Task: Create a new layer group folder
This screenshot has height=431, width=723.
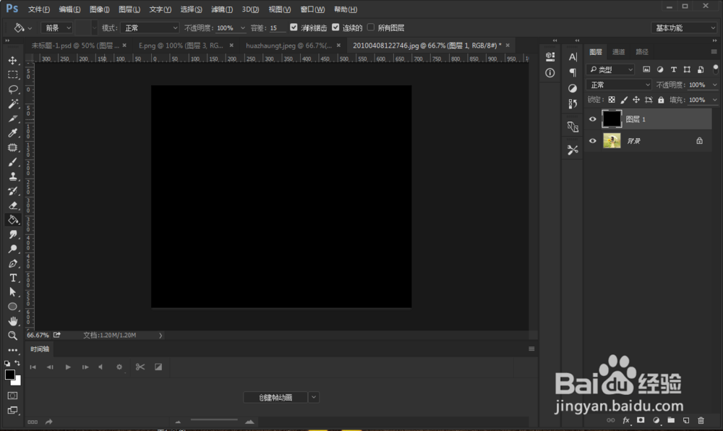Action: [x=671, y=420]
